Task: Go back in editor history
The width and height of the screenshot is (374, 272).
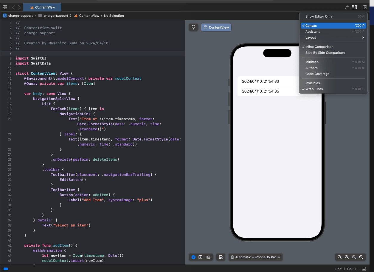Action: tap(13, 7)
